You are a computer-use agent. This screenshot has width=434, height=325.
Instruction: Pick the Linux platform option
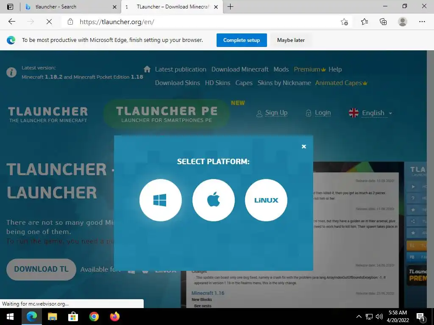coord(266,200)
